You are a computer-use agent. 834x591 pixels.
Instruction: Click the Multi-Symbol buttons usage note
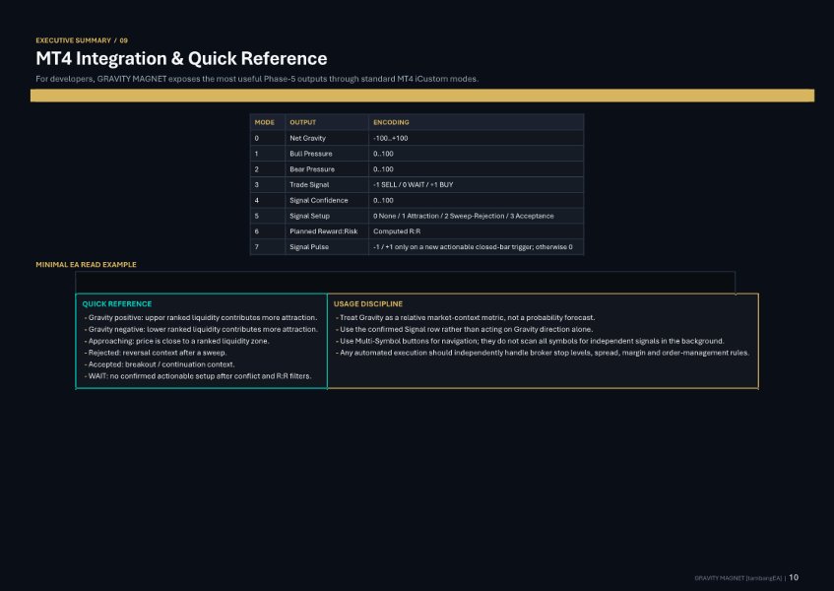tap(530, 341)
